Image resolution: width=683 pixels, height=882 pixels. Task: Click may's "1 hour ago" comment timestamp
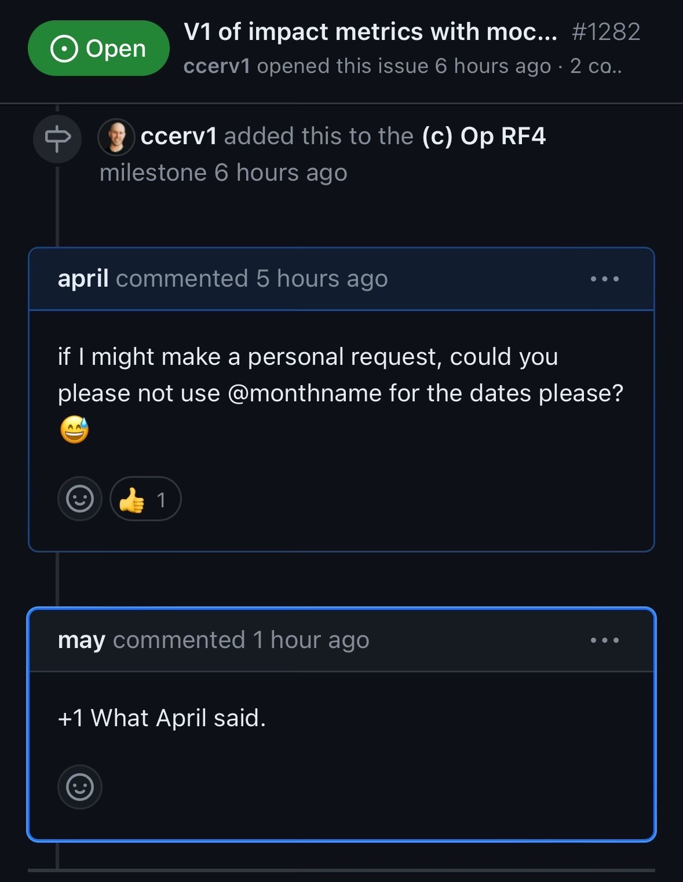point(311,640)
